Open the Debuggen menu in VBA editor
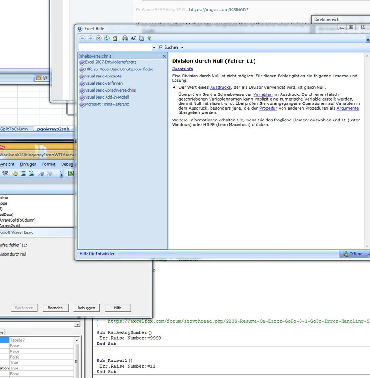370x378 pixels. point(67,164)
